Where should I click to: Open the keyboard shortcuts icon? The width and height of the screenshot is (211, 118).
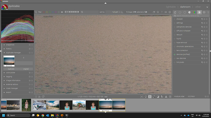pyautogui.click(x=166, y=12)
